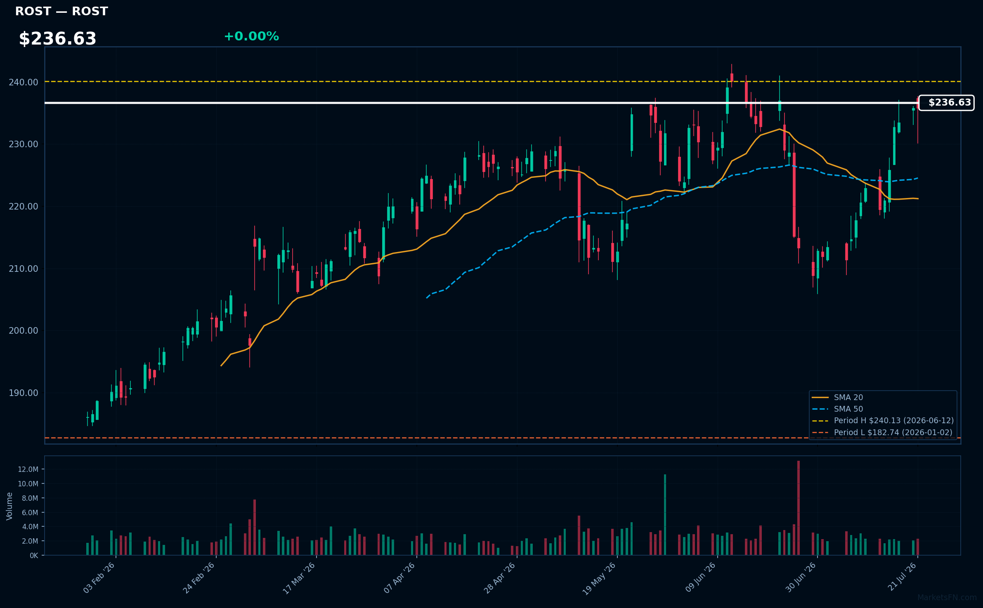Click the blue dashed SMA 50 legend sample

(x=820, y=409)
